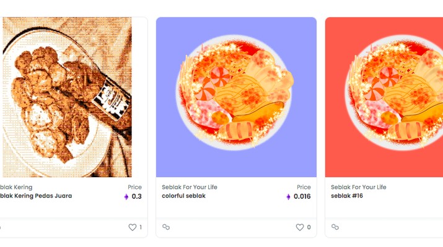Open the seblak #16 red background image

coord(384,97)
